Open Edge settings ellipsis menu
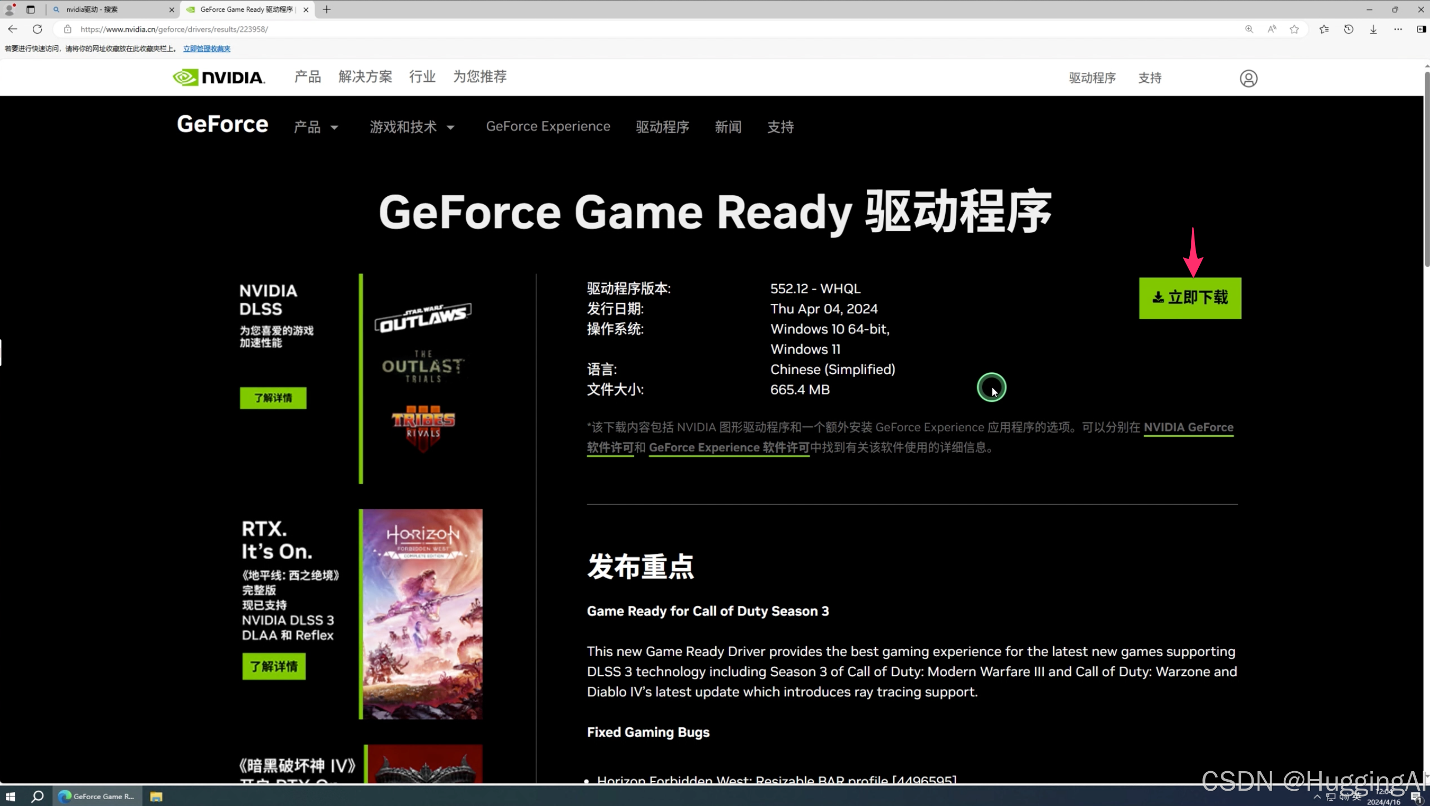 (1397, 30)
